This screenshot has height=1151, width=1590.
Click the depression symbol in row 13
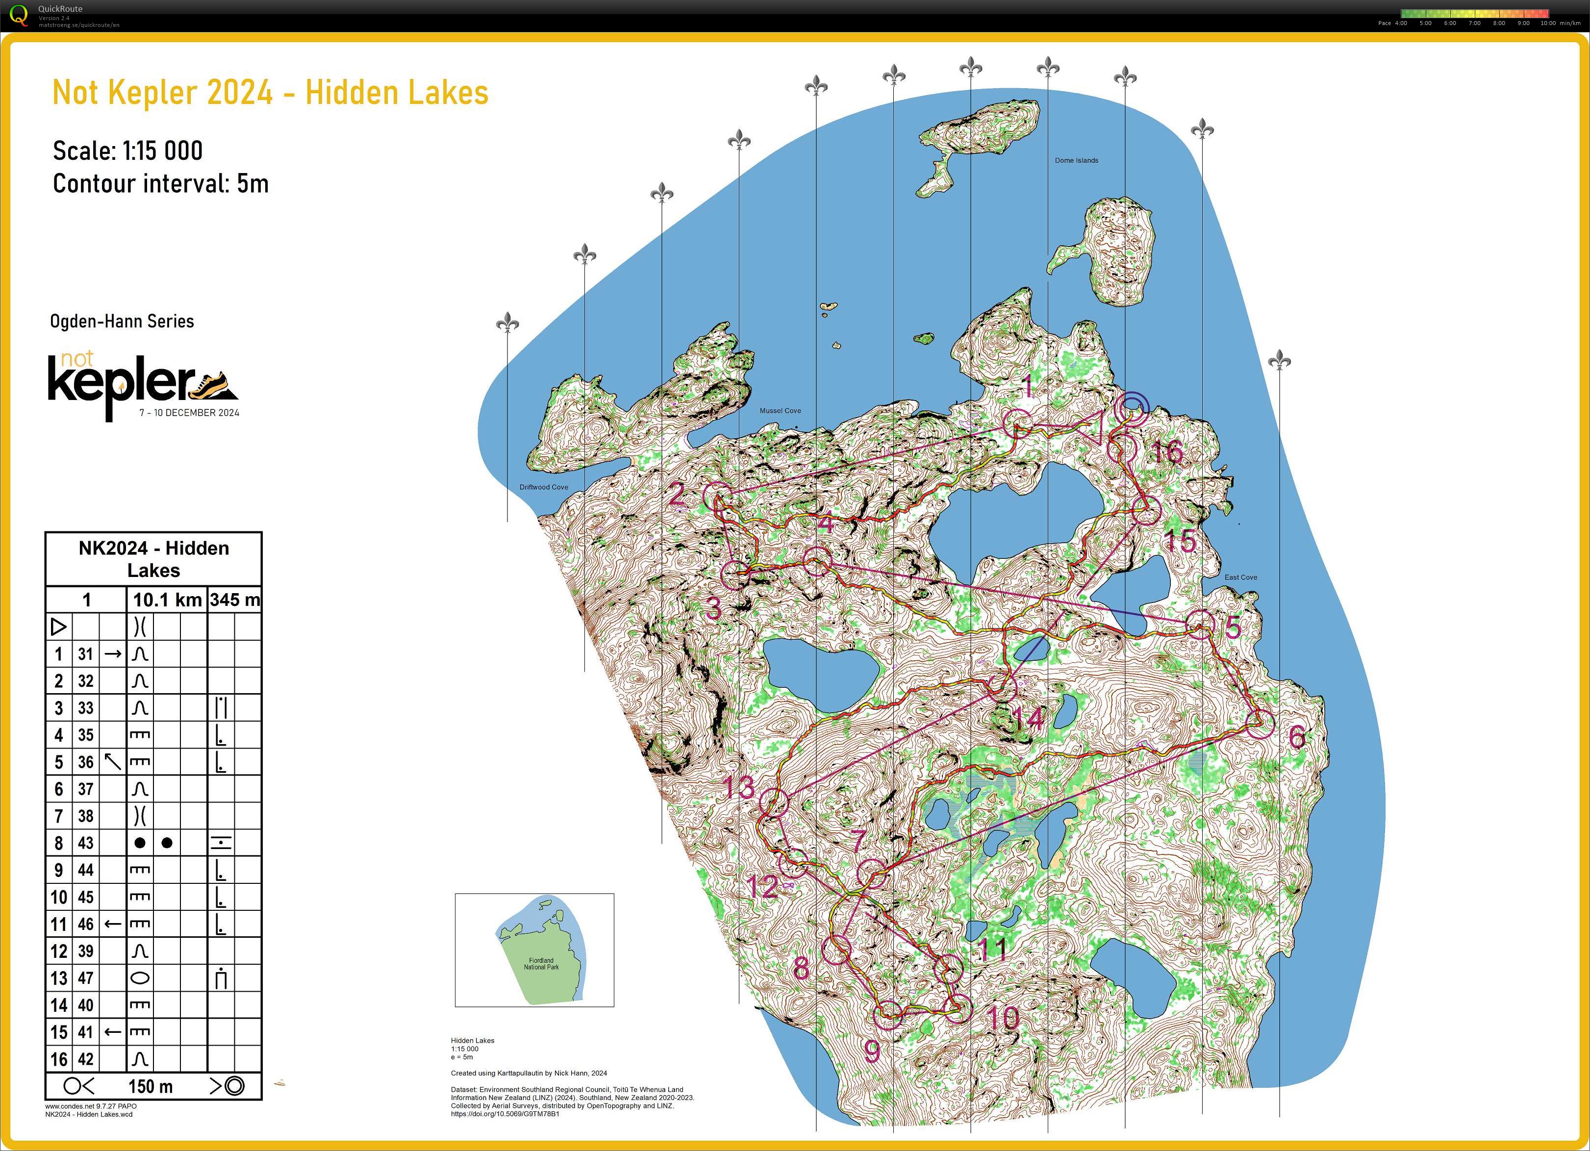[x=140, y=978]
